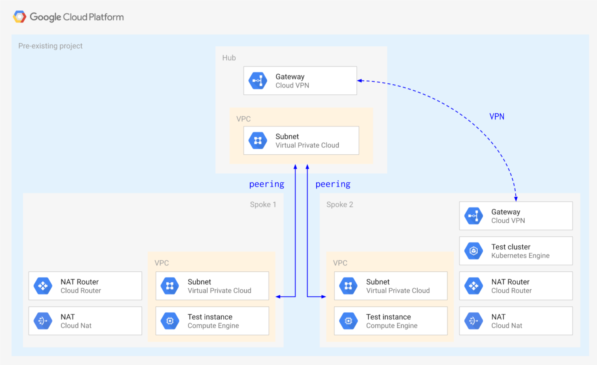Click the Test cluster Kubernetes Engine icon

pyautogui.click(x=474, y=251)
